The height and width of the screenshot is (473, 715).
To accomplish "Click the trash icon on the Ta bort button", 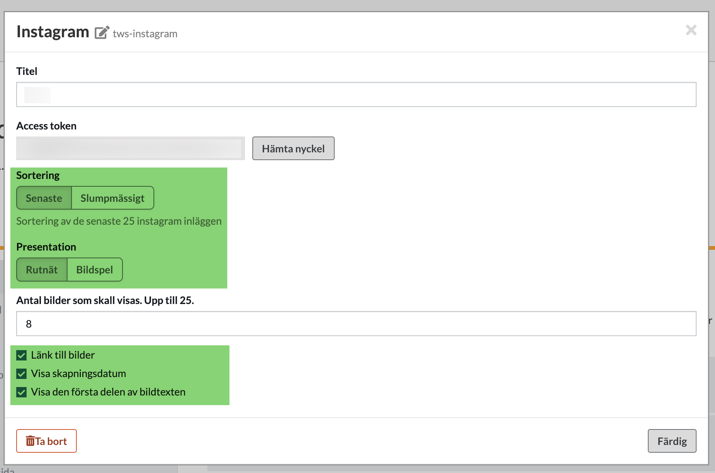I will click(30, 441).
